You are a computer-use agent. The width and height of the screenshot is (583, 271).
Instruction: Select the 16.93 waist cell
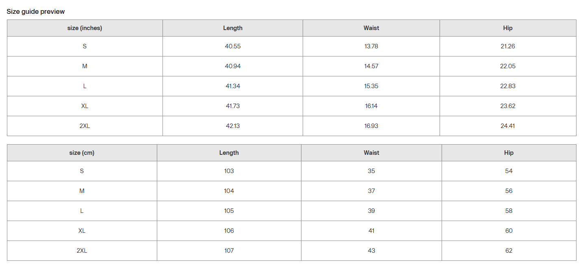(371, 126)
